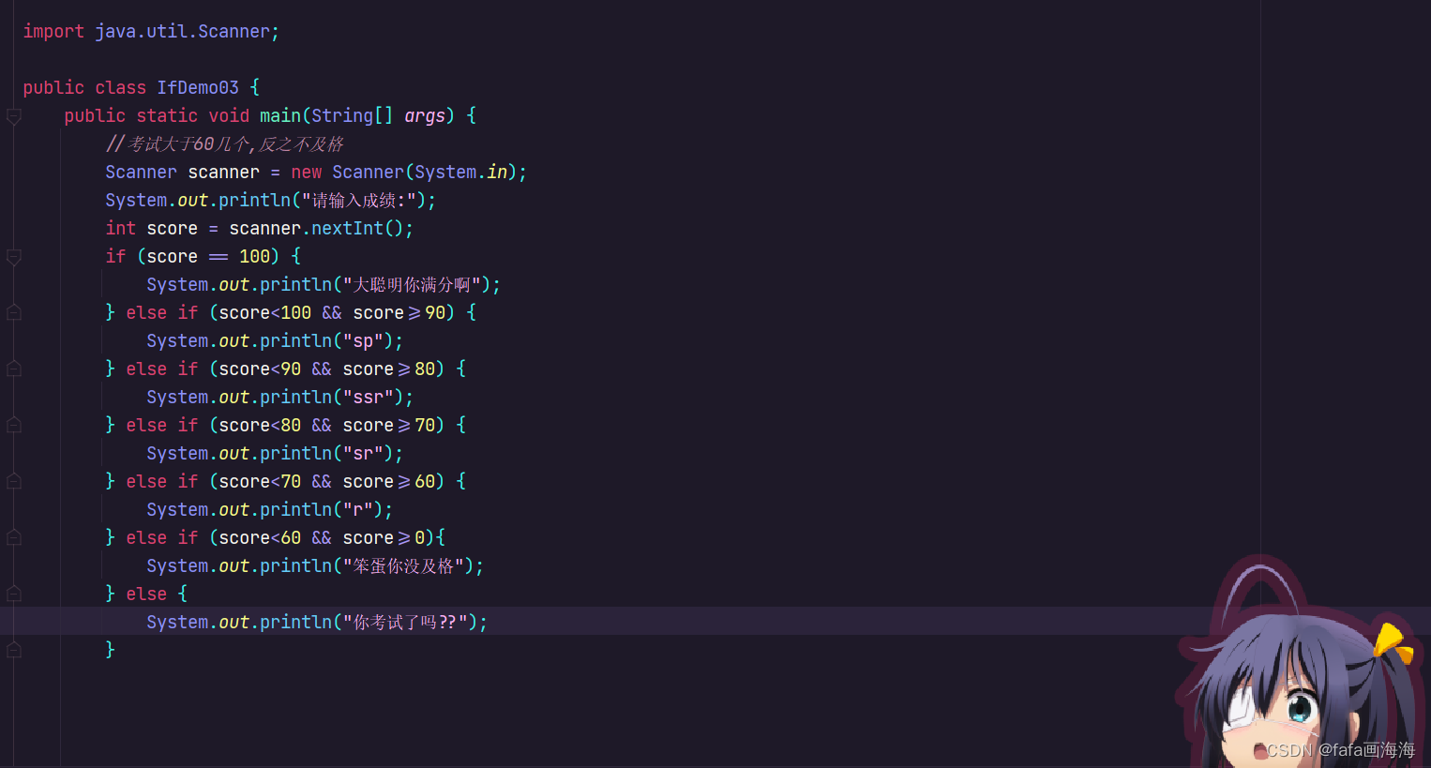
Task: Collapse the else-if score≥90 block fold icon
Action: coord(13,312)
